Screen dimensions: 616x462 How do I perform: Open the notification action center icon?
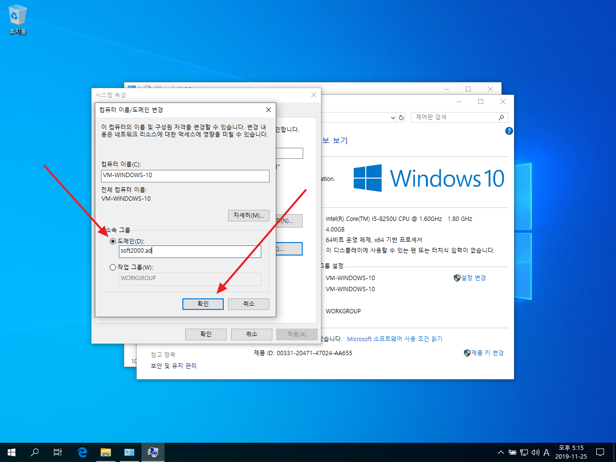click(600, 452)
